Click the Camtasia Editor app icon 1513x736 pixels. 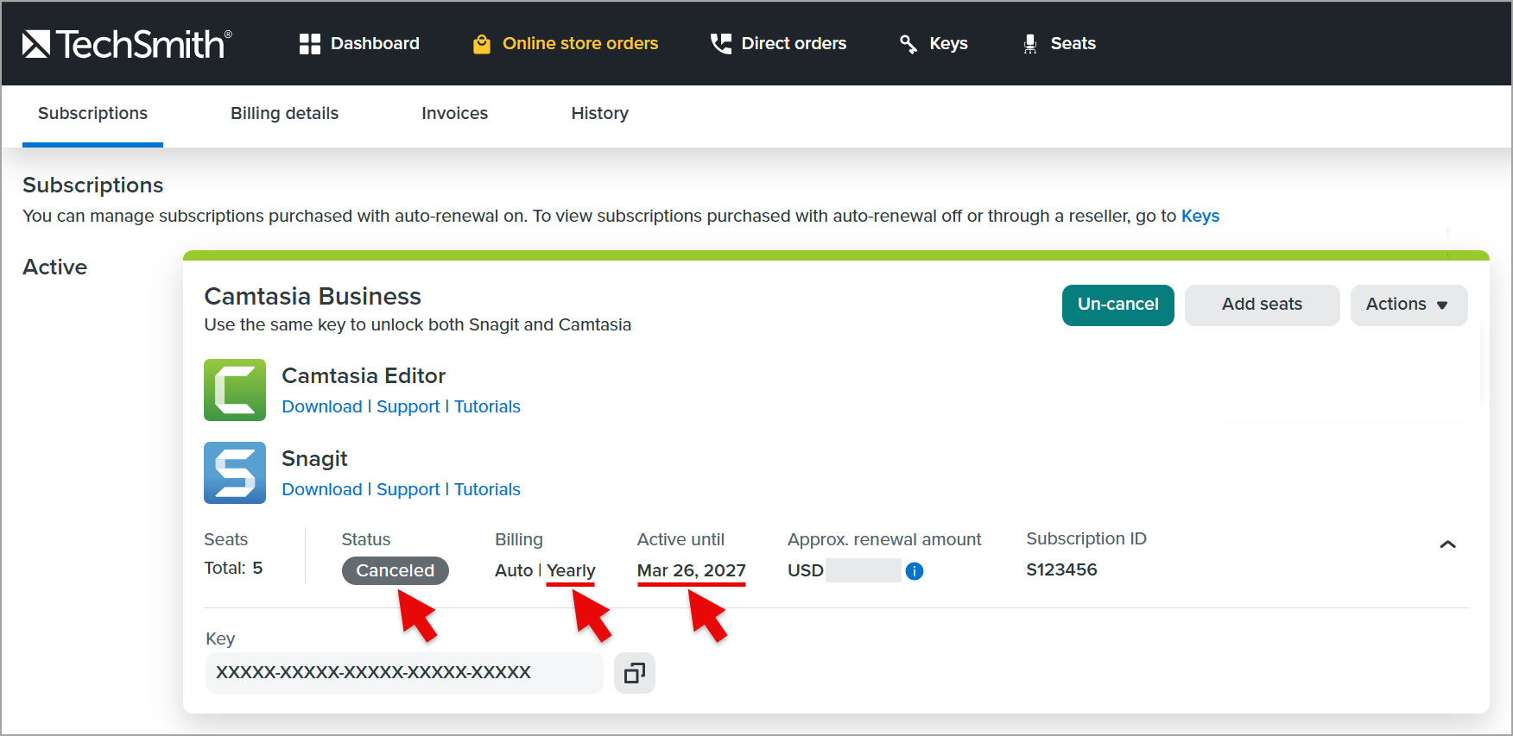(235, 390)
